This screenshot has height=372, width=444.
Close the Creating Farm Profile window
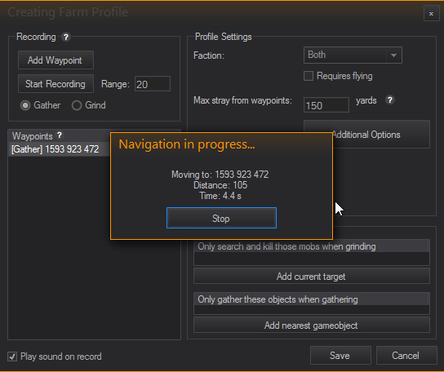point(431,14)
